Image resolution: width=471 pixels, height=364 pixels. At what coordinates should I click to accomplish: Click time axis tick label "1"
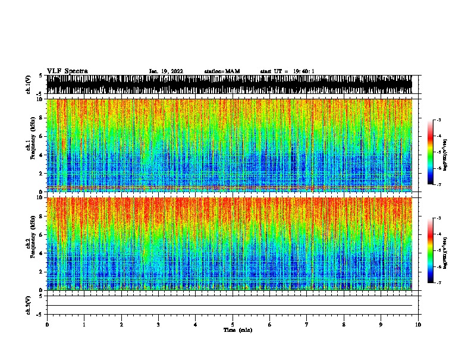[x=84, y=325]
